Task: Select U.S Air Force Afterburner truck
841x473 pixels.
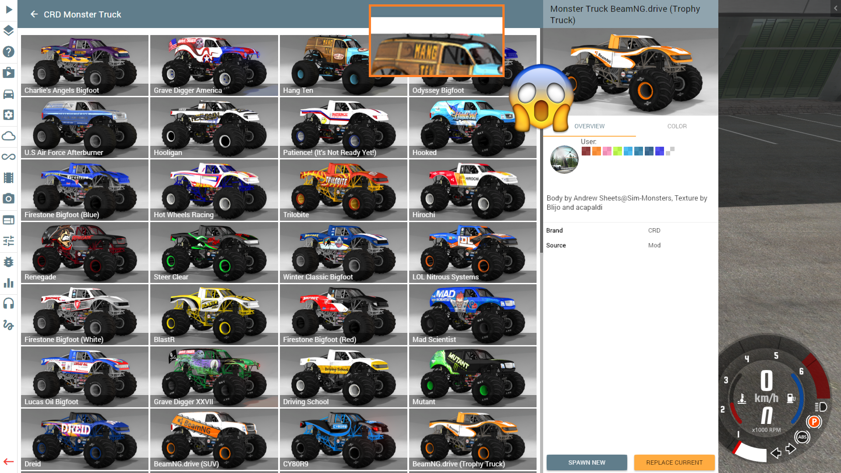Action: coord(85,127)
